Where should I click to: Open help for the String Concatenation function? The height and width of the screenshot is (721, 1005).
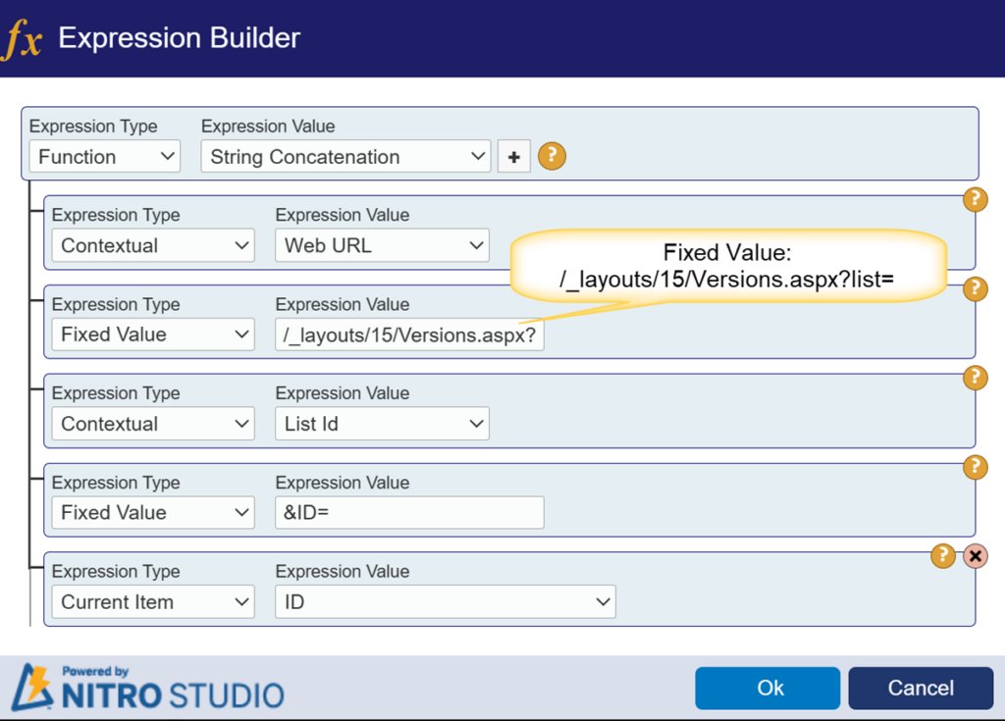552,156
